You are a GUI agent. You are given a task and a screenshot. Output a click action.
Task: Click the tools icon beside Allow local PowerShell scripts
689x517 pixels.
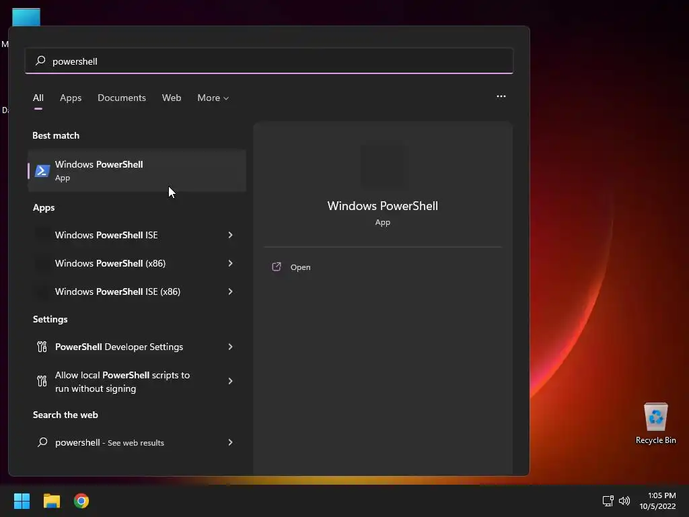(x=42, y=381)
